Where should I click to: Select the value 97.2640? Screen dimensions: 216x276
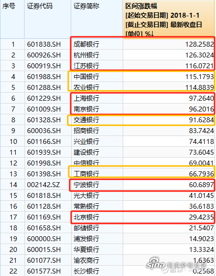(202, 98)
